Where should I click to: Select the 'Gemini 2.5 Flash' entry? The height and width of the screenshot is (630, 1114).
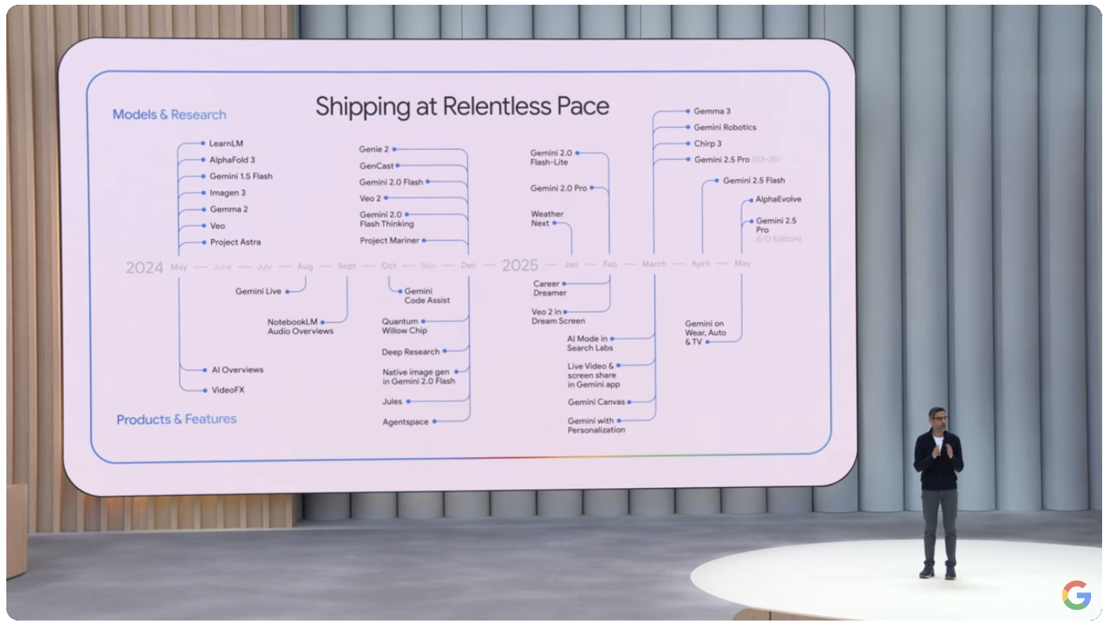pyautogui.click(x=754, y=181)
